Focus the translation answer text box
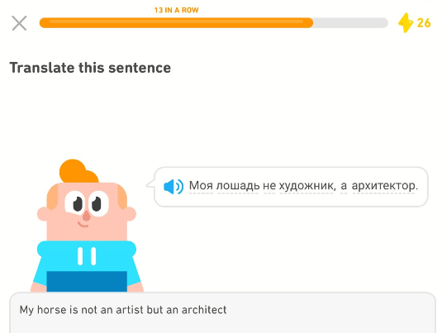This screenshot has height=333, width=442. (223, 313)
